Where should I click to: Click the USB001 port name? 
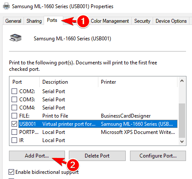[27, 124]
